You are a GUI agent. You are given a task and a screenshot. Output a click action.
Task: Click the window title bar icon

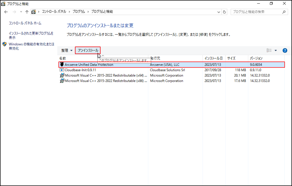coord(3,4)
